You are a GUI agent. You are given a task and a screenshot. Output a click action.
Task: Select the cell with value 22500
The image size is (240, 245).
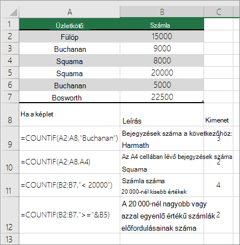coord(162,97)
